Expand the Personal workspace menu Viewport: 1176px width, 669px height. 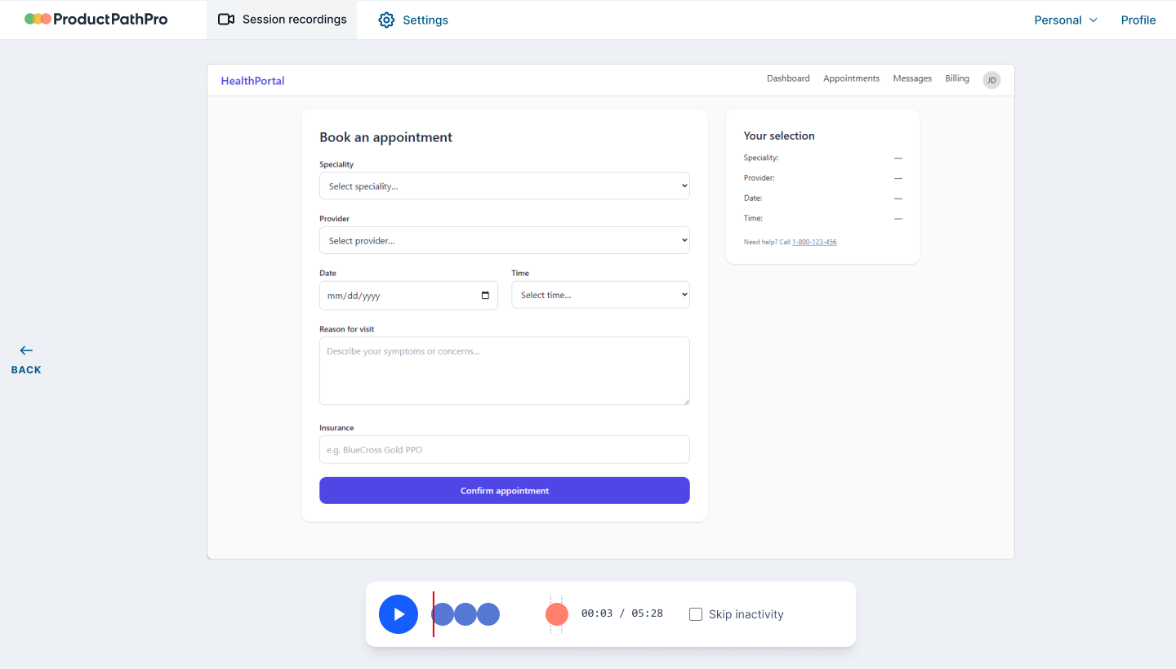click(x=1066, y=20)
